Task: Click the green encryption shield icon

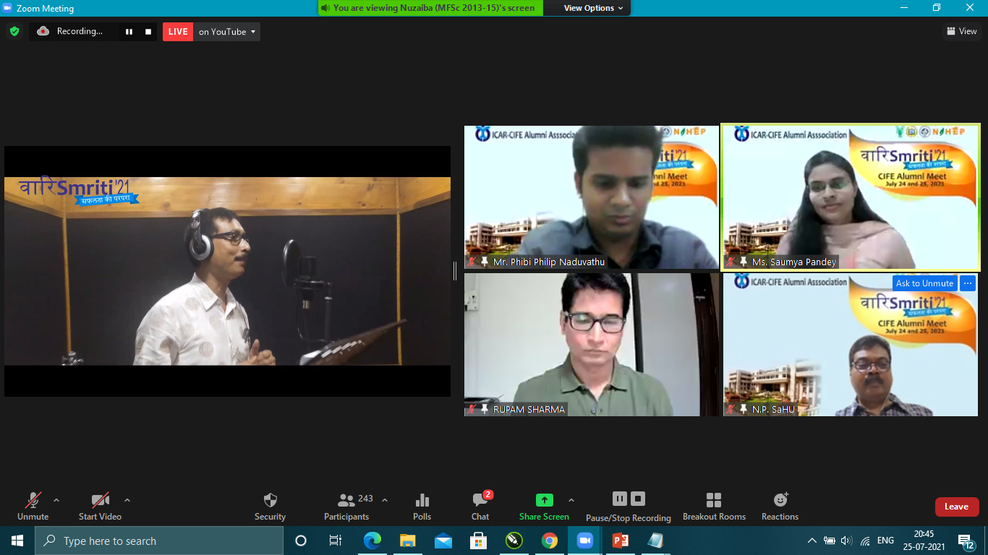Action: (x=14, y=32)
